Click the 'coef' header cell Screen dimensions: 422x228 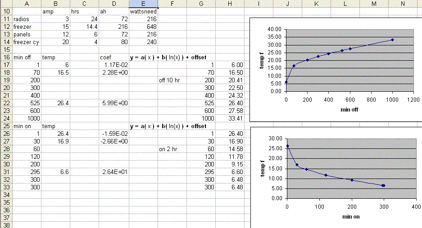tap(114, 57)
